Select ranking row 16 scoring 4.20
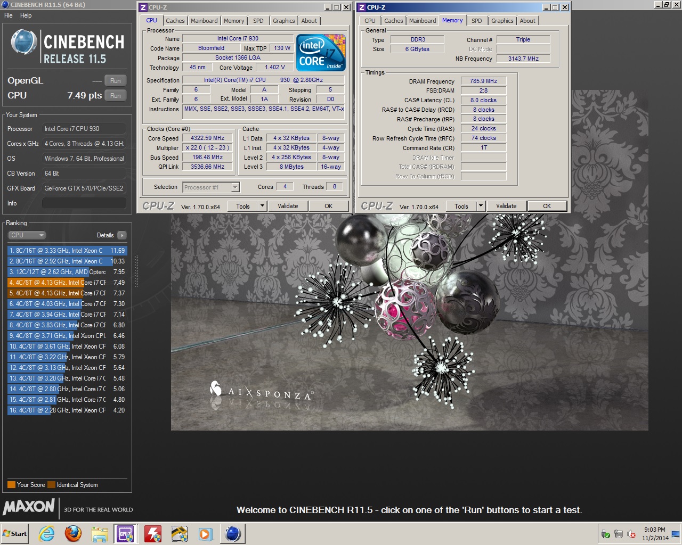The width and height of the screenshot is (682, 545). pyautogui.click(x=67, y=410)
